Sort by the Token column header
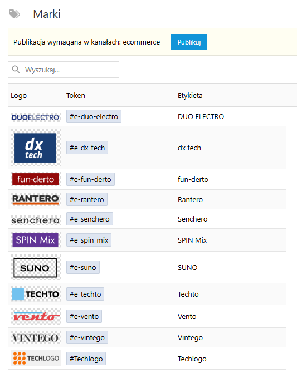Viewport: 297px width, 383px height. (x=76, y=96)
